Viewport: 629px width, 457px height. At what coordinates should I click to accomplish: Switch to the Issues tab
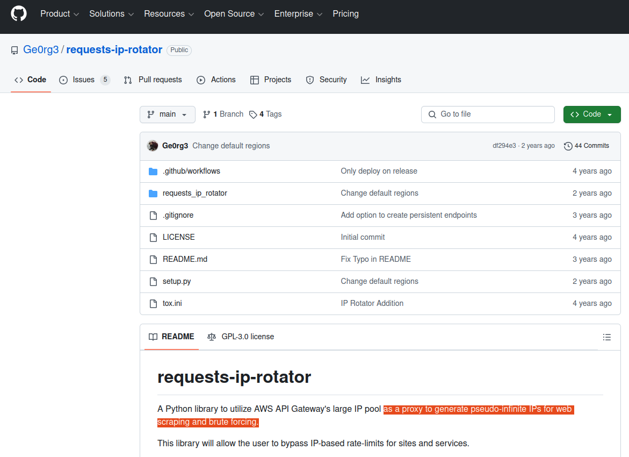tap(84, 80)
